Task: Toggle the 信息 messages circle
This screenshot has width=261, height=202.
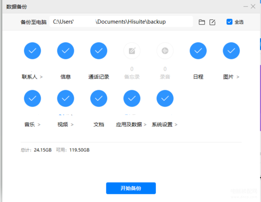Action: [65, 51]
